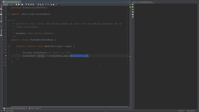Click the split editor icon below maximize
Image resolution: width=199 pixels, height=112 pixels.
[130, 5]
